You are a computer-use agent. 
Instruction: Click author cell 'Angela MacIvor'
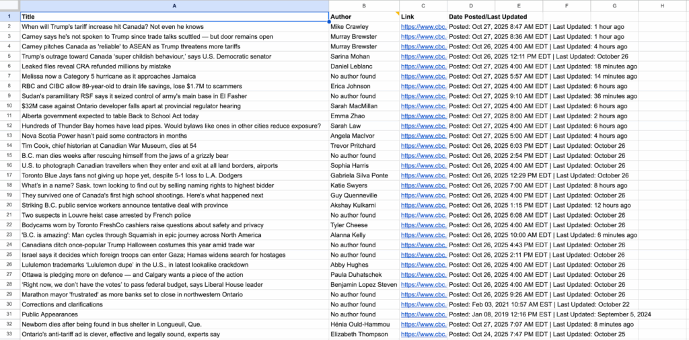point(364,136)
